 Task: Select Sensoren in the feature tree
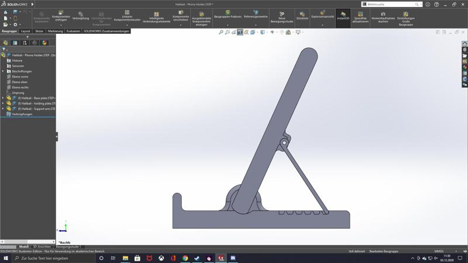coord(18,66)
